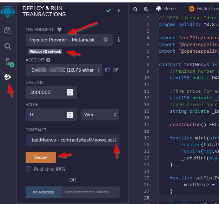Enable Publish to IPFS checkbox

click(x=28, y=169)
